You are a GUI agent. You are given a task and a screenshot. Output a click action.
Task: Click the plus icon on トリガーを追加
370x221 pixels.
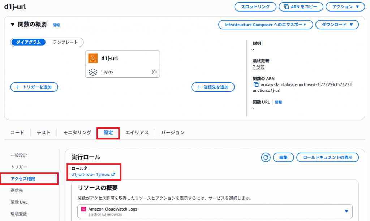coord(17,87)
